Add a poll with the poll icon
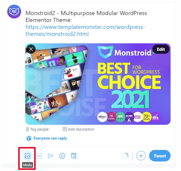The width and height of the screenshot is (181, 171). [51, 156]
